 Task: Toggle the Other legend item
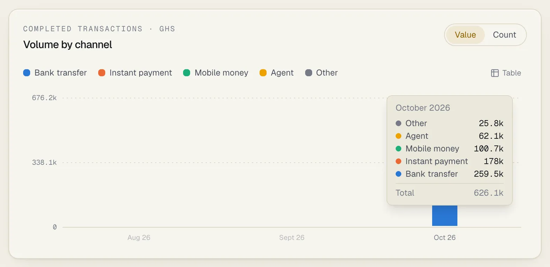click(321, 73)
